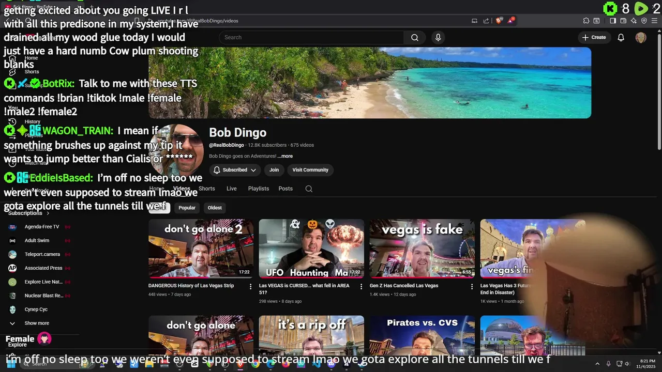Open the Супер Сус subscription

(x=36, y=309)
